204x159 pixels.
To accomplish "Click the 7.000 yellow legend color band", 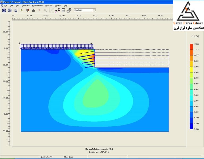I will tap(191, 70).
